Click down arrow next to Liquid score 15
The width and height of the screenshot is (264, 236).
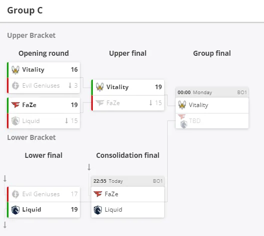click(66, 121)
